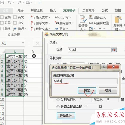
Task: Click the 插入文本 icon
Action: point(33,17)
